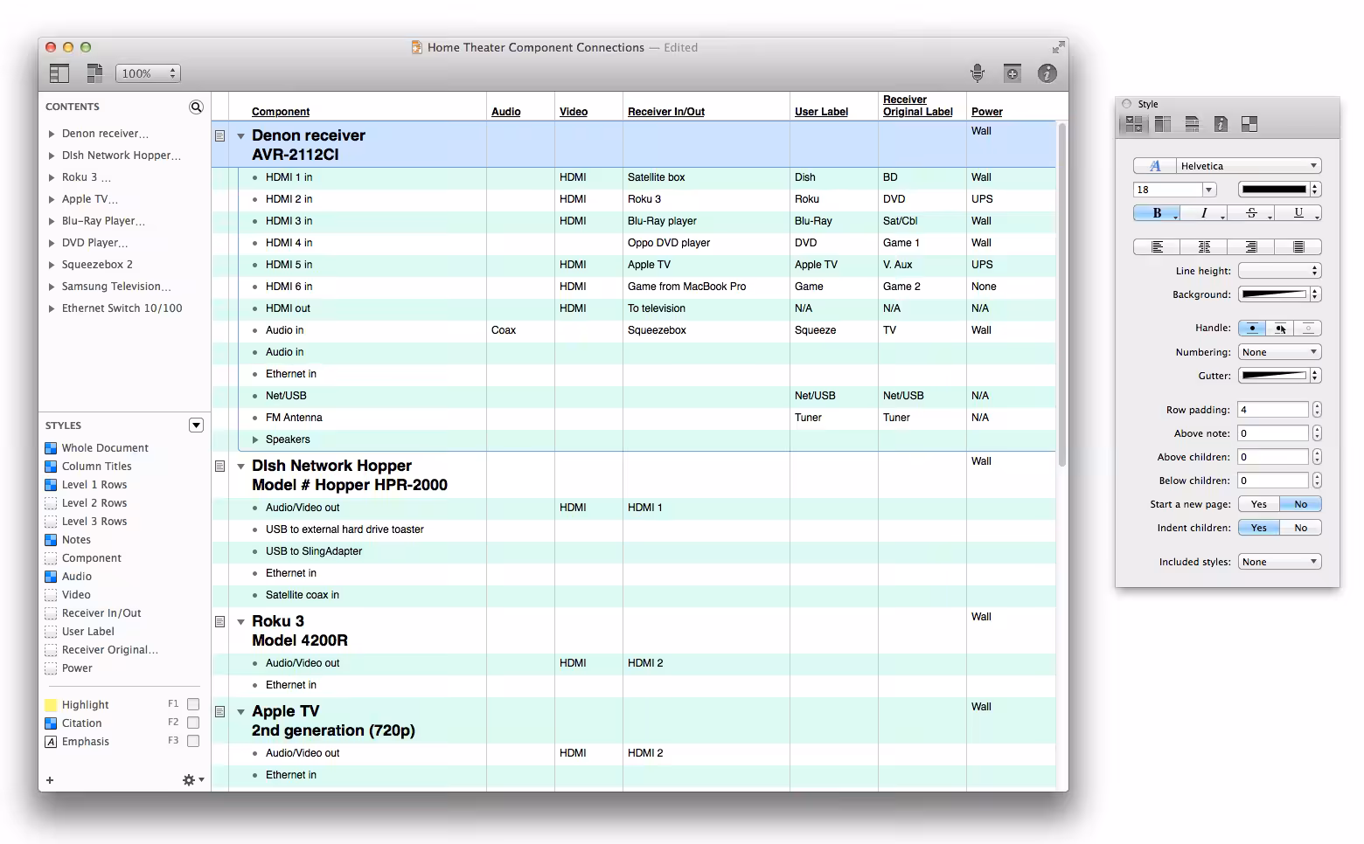Toggle the sidebar visibility icon in toolbar
Image resolution: width=1364 pixels, height=844 pixels.
pos(59,73)
